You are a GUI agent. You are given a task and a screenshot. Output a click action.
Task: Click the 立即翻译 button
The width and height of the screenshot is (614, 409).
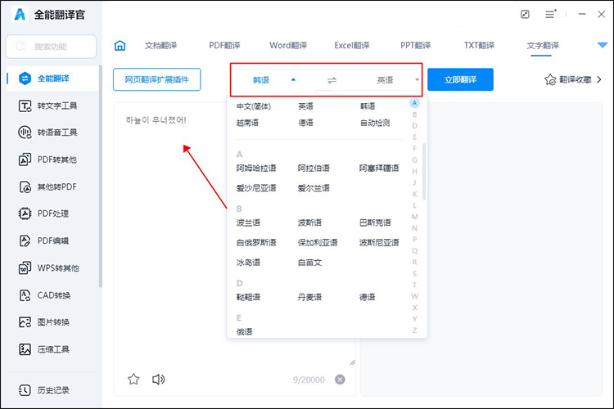tap(460, 79)
